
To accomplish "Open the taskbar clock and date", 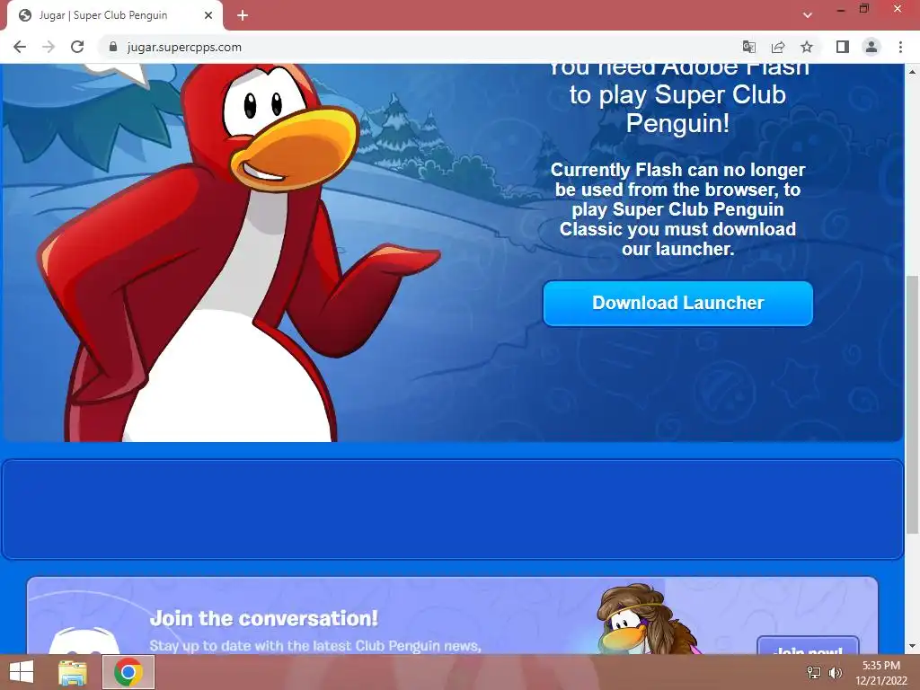I will pyautogui.click(x=880, y=673).
